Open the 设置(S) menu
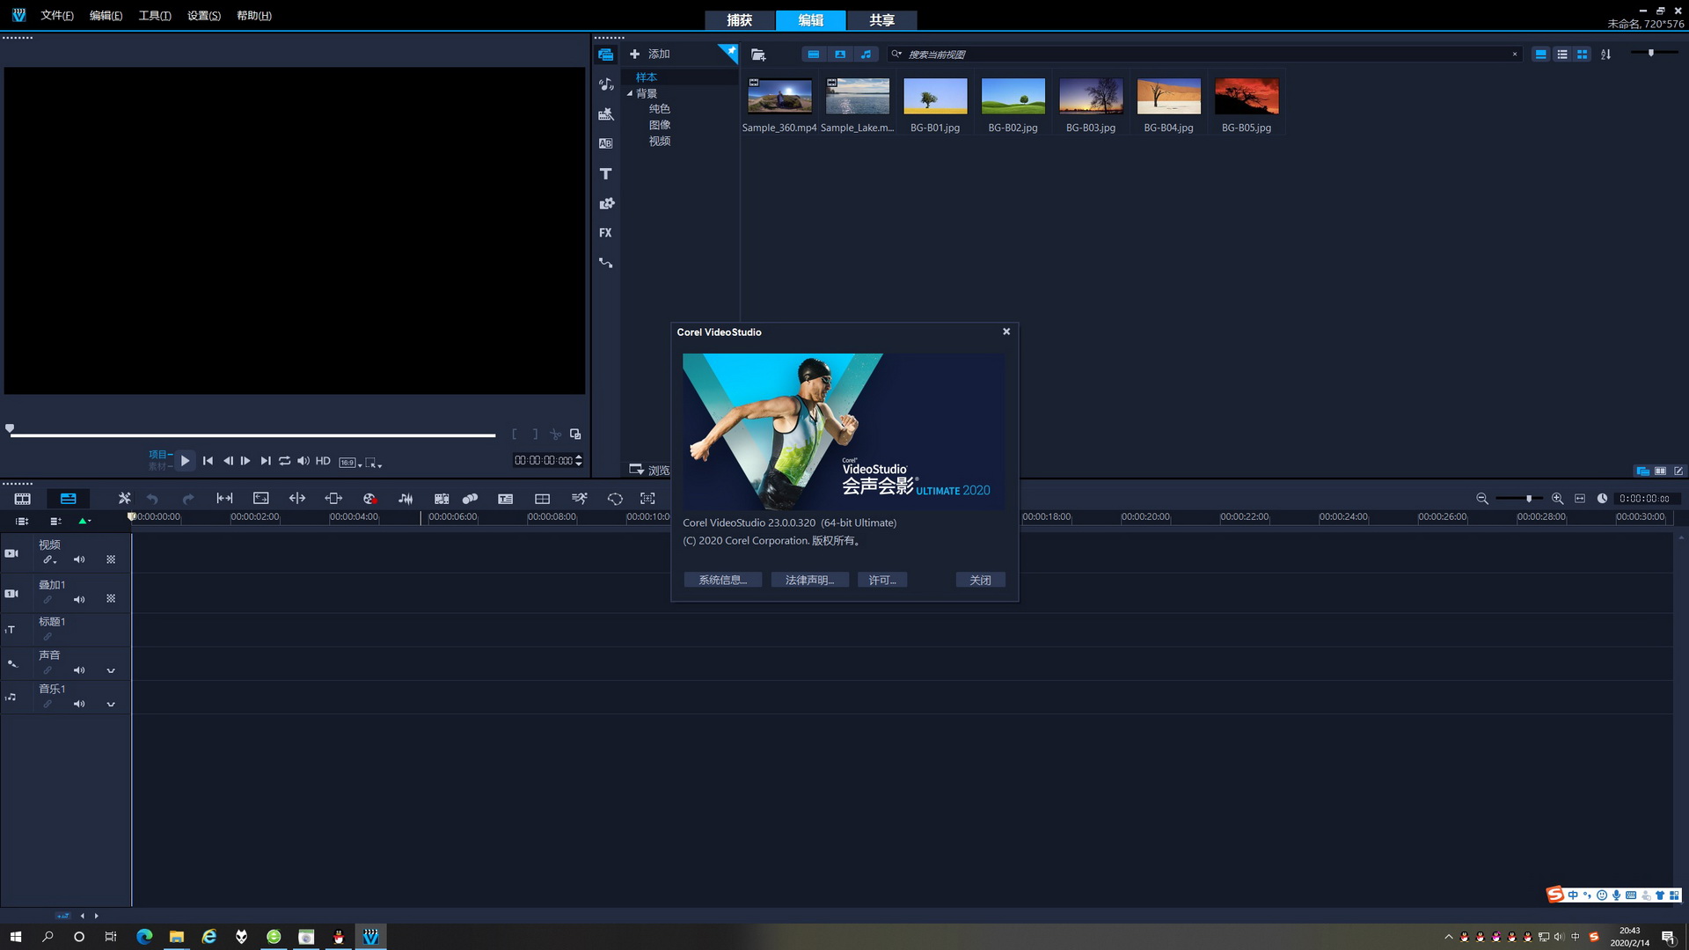Screen dimensions: 1689x950 point(204,16)
